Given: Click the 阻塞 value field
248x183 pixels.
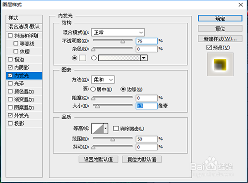Looking at the screenshot, I should tap(146, 98).
